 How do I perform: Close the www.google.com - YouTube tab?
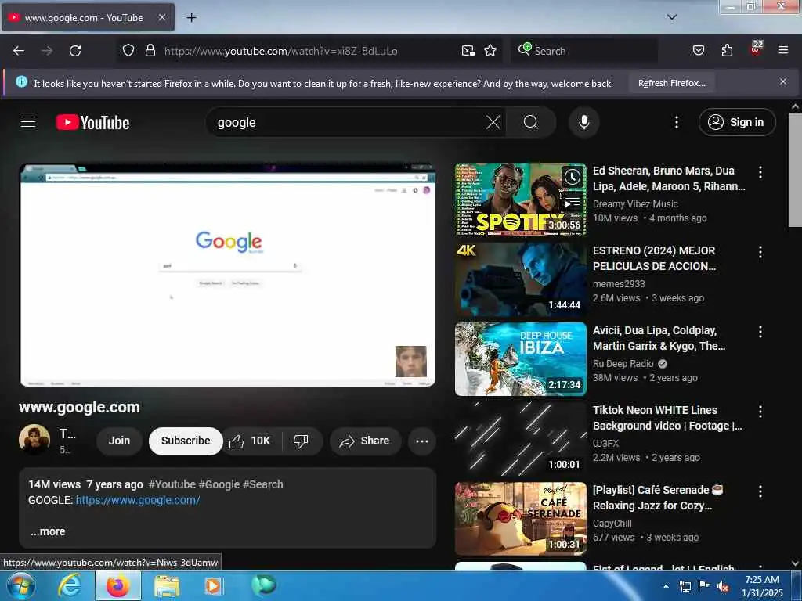click(161, 17)
